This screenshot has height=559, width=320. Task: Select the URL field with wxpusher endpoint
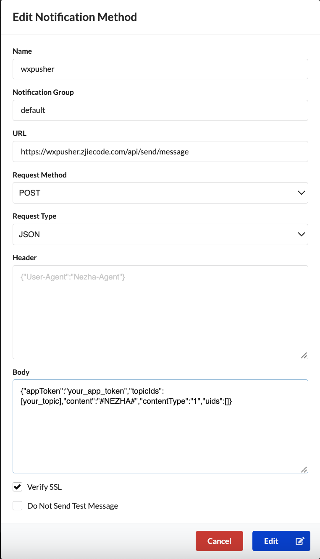tap(160, 152)
